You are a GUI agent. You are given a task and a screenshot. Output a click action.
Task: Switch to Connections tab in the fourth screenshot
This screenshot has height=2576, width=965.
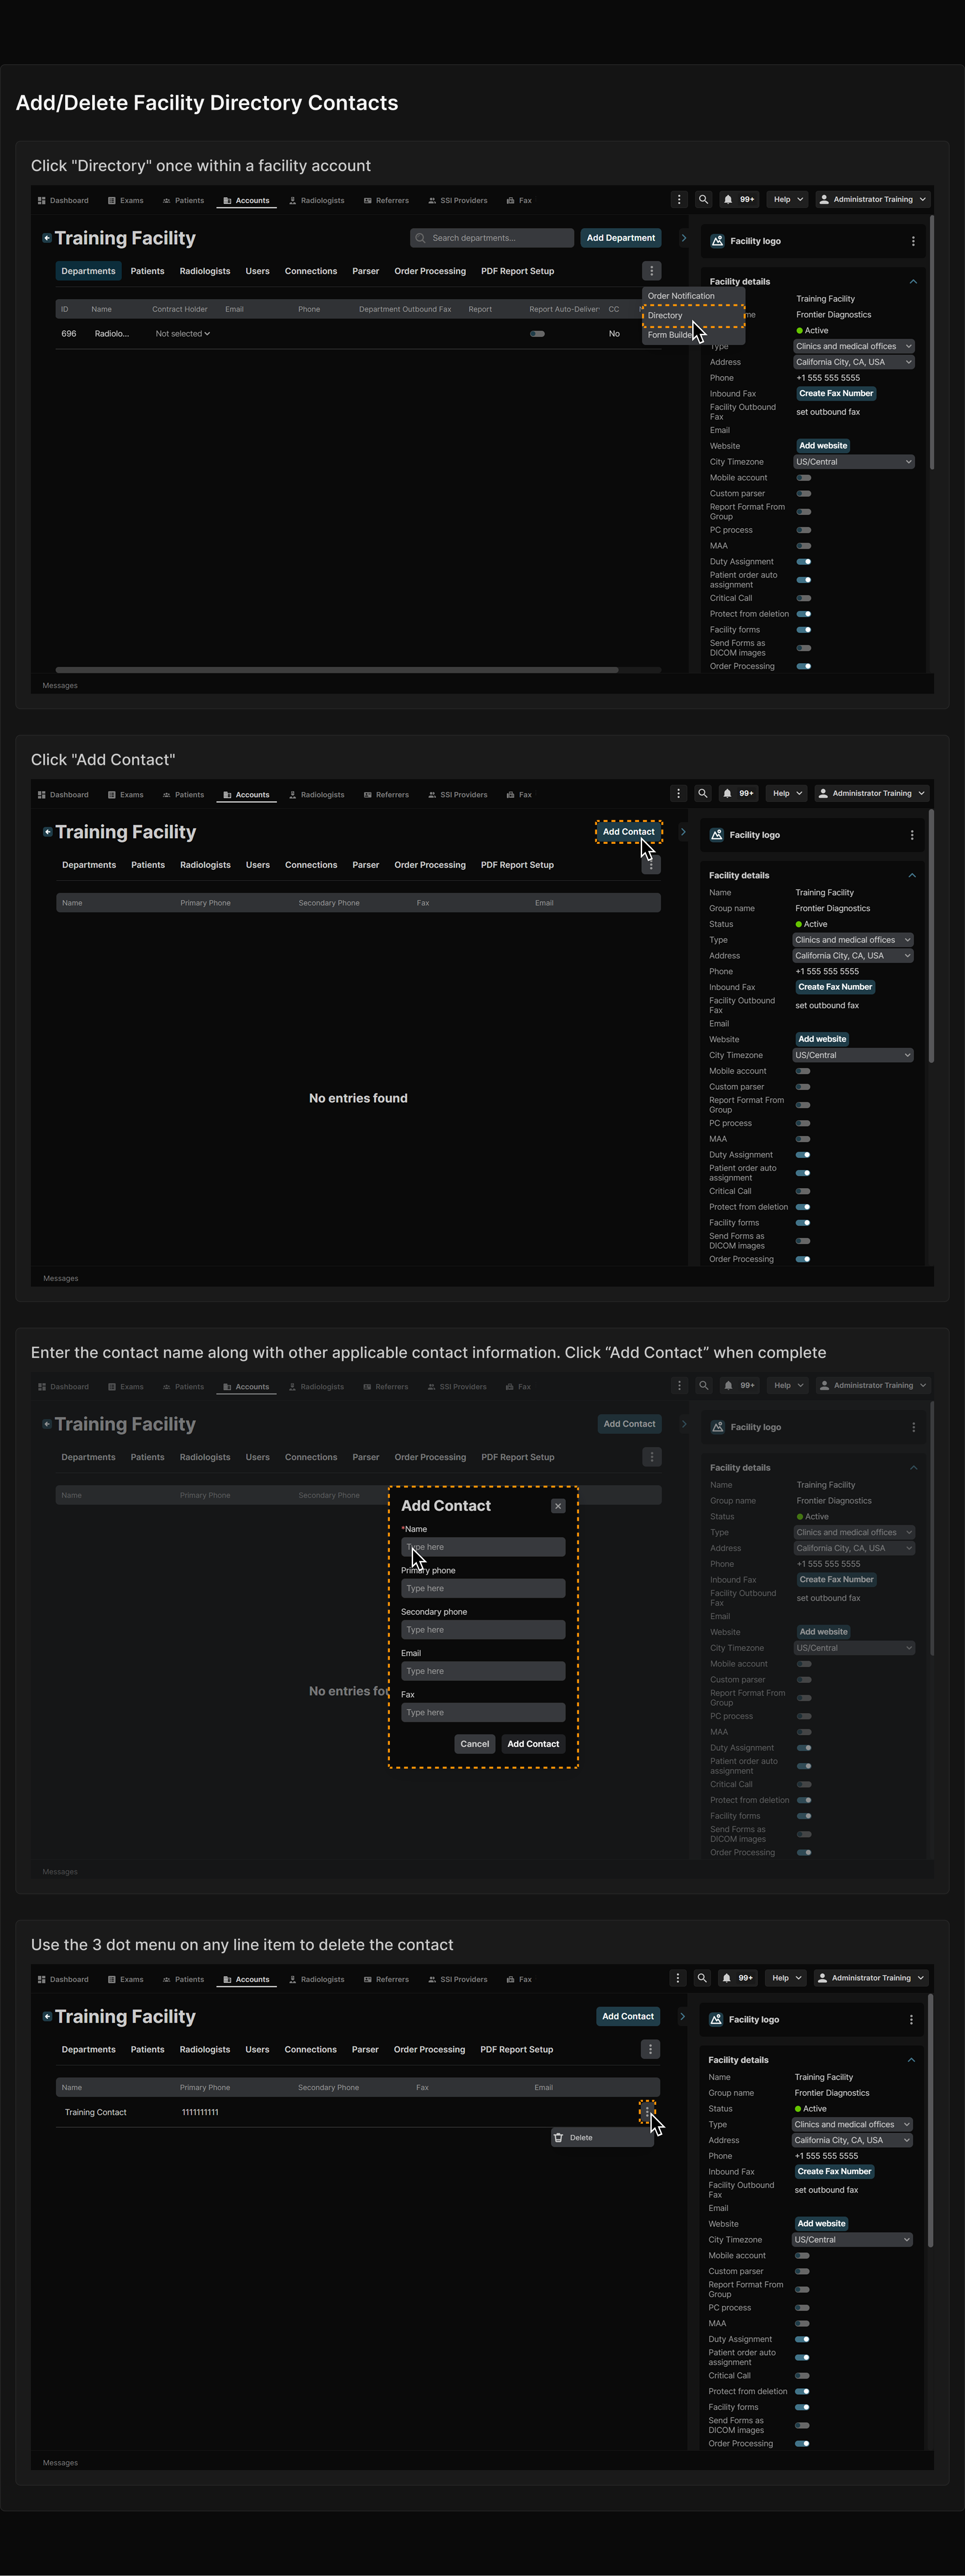(x=310, y=2049)
